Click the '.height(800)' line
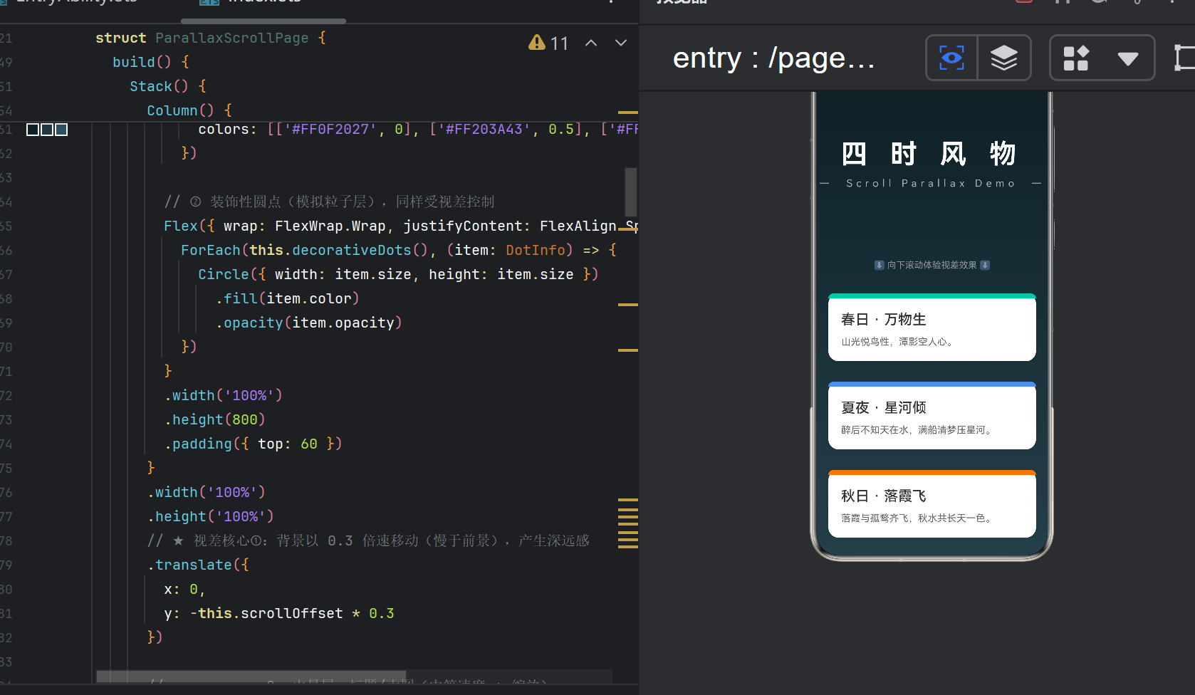The width and height of the screenshot is (1195, 695). coord(215,419)
